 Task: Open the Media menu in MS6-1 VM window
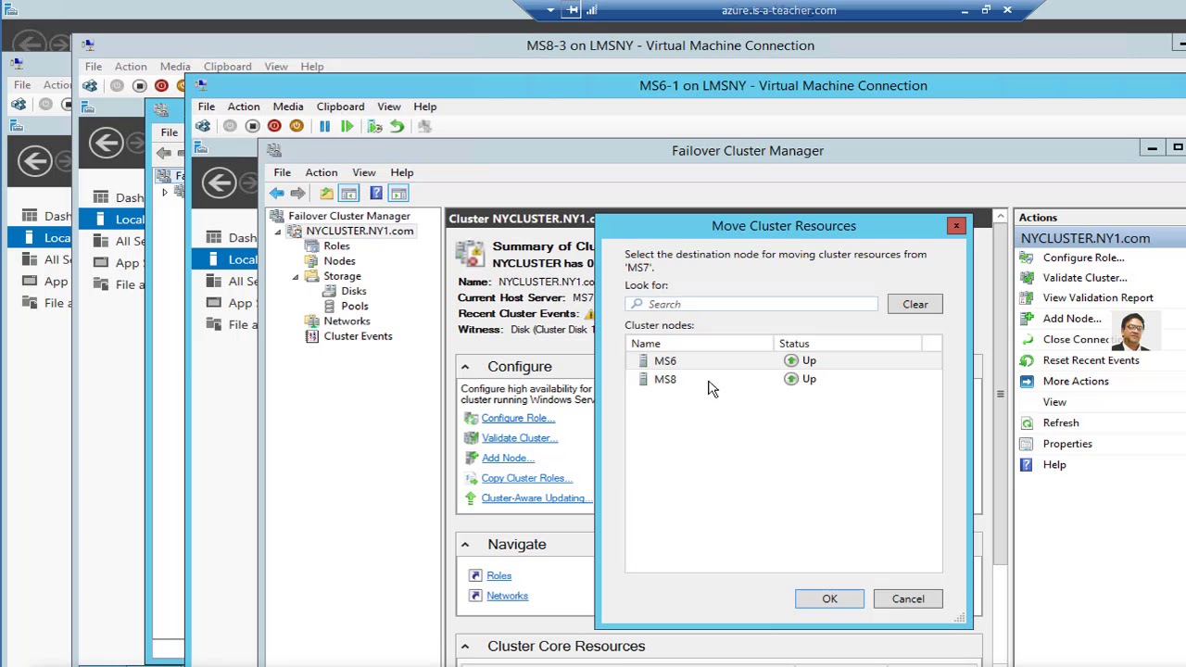tap(287, 107)
